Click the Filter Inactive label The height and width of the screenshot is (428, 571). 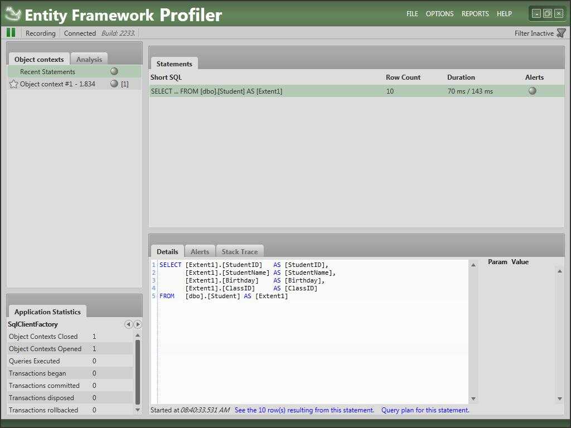click(x=534, y=33)
